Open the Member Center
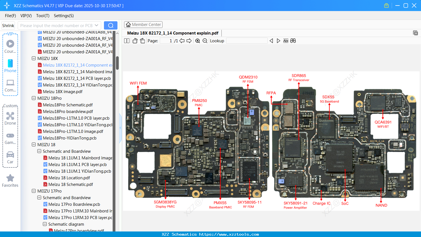421x237 pixels. tap(143, 24)
